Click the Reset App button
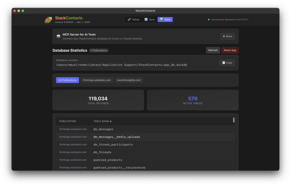Viewport: 291px width, 186px height. [230, 50]
